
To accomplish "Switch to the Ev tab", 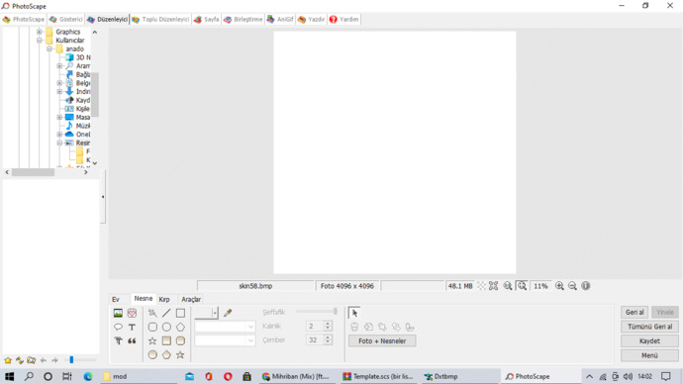I will click(x=116, y=299).
